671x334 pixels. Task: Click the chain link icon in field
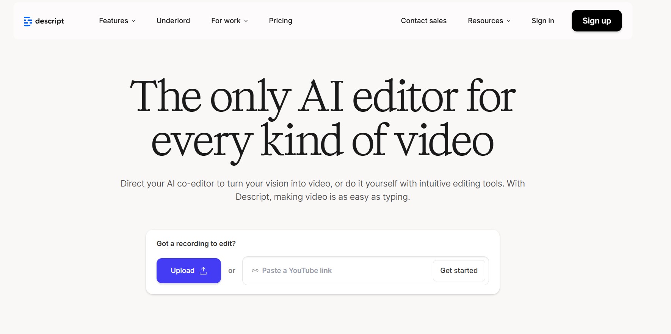pos(255,271)
